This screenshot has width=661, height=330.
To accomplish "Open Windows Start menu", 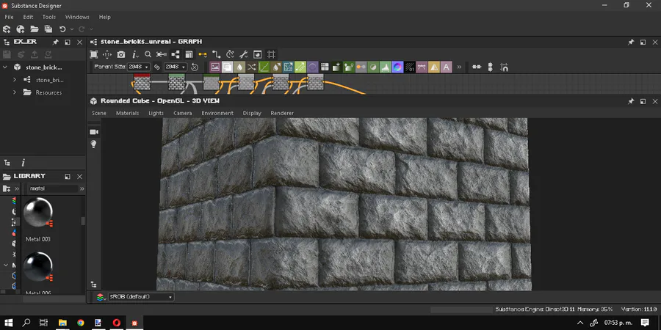I will click(8, 323).
